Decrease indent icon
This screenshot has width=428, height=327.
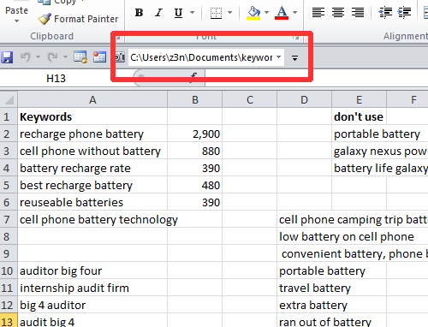click(x=385, y=13)
